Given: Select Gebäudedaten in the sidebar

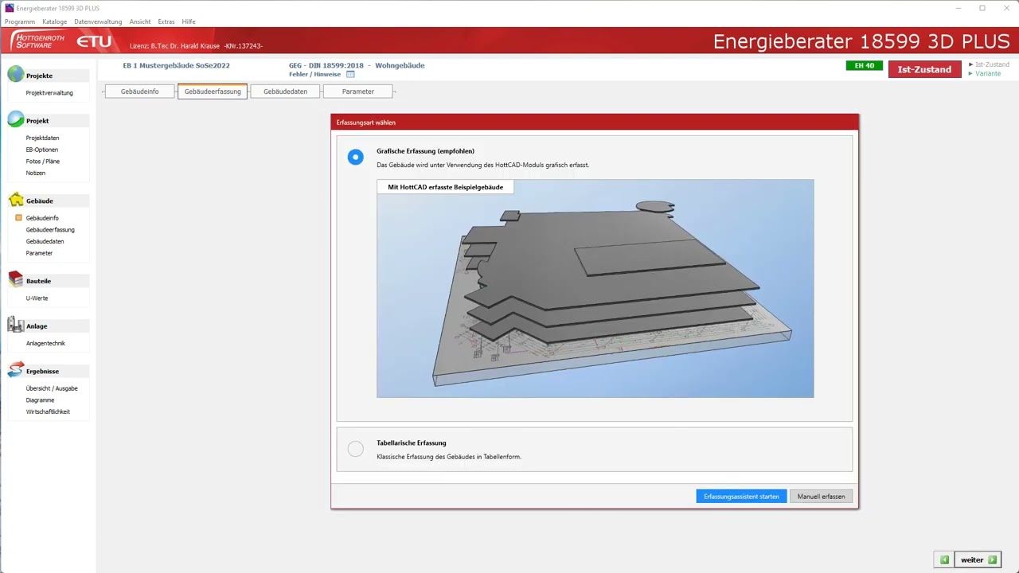Looking at the screenshot, I should point(45,241).
